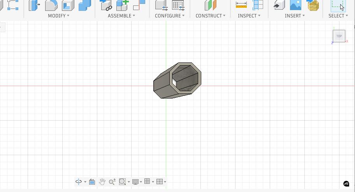Click the Offset Plane icon
355x192 pixels.
pos(211,5)
